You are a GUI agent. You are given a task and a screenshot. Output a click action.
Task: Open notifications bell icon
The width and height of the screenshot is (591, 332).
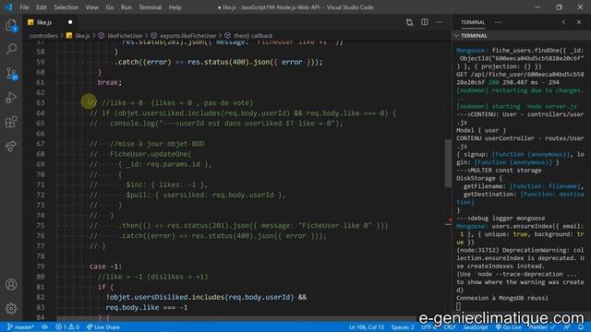pos(581,327)
